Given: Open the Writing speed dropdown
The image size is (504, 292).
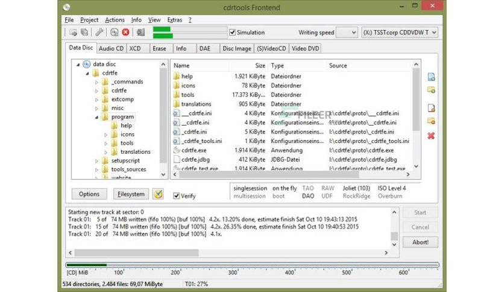Looking at the screenshot, I should point(347,33).
